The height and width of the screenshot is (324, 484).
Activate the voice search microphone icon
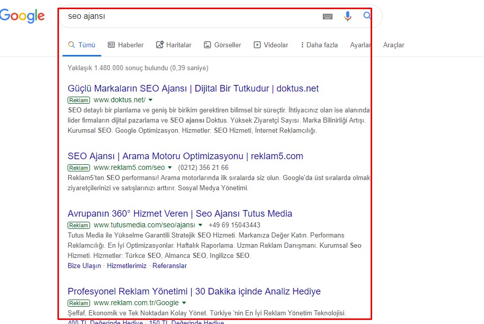(348, 16)
